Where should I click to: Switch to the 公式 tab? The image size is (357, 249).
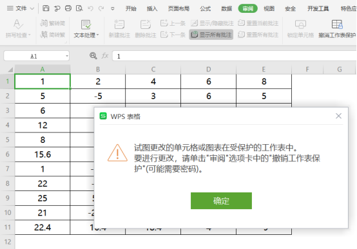tap(206, 8)
